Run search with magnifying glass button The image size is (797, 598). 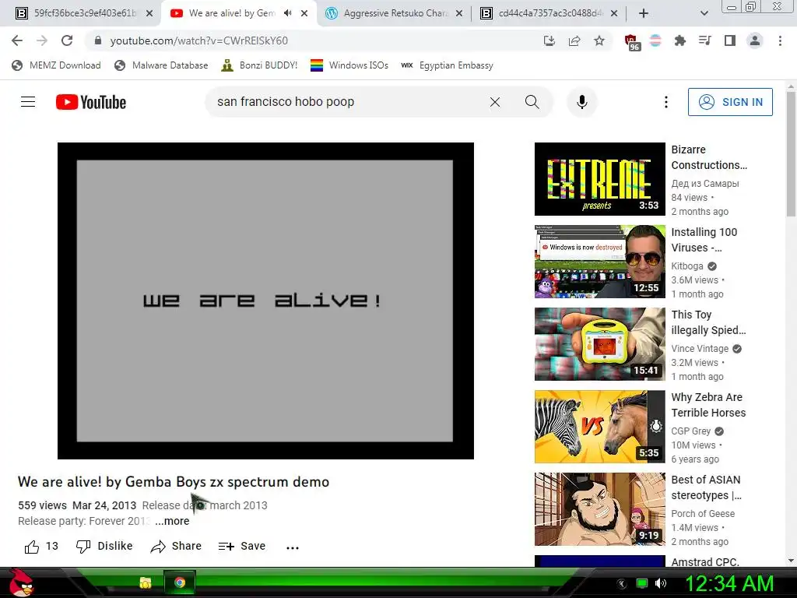pos(532,102)
